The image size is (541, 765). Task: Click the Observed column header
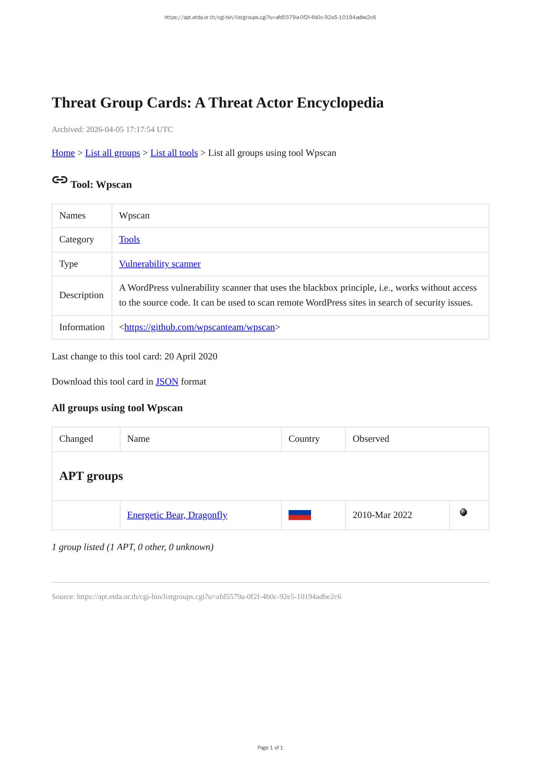coord(371,439)
